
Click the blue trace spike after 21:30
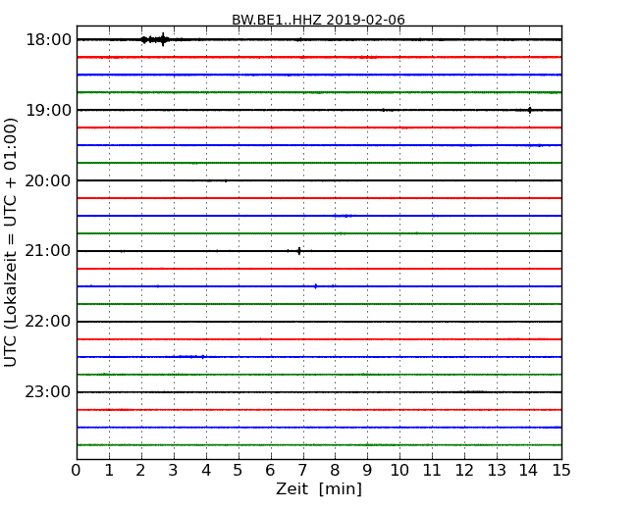pyautogui.click(x=316, y=286)
